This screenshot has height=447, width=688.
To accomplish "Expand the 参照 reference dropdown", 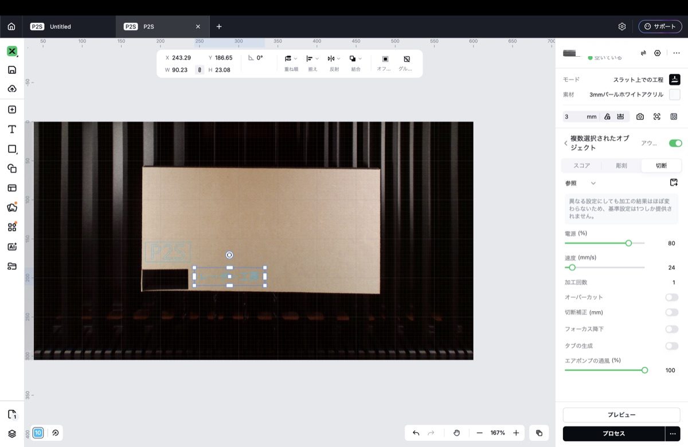I will [581, 183].
